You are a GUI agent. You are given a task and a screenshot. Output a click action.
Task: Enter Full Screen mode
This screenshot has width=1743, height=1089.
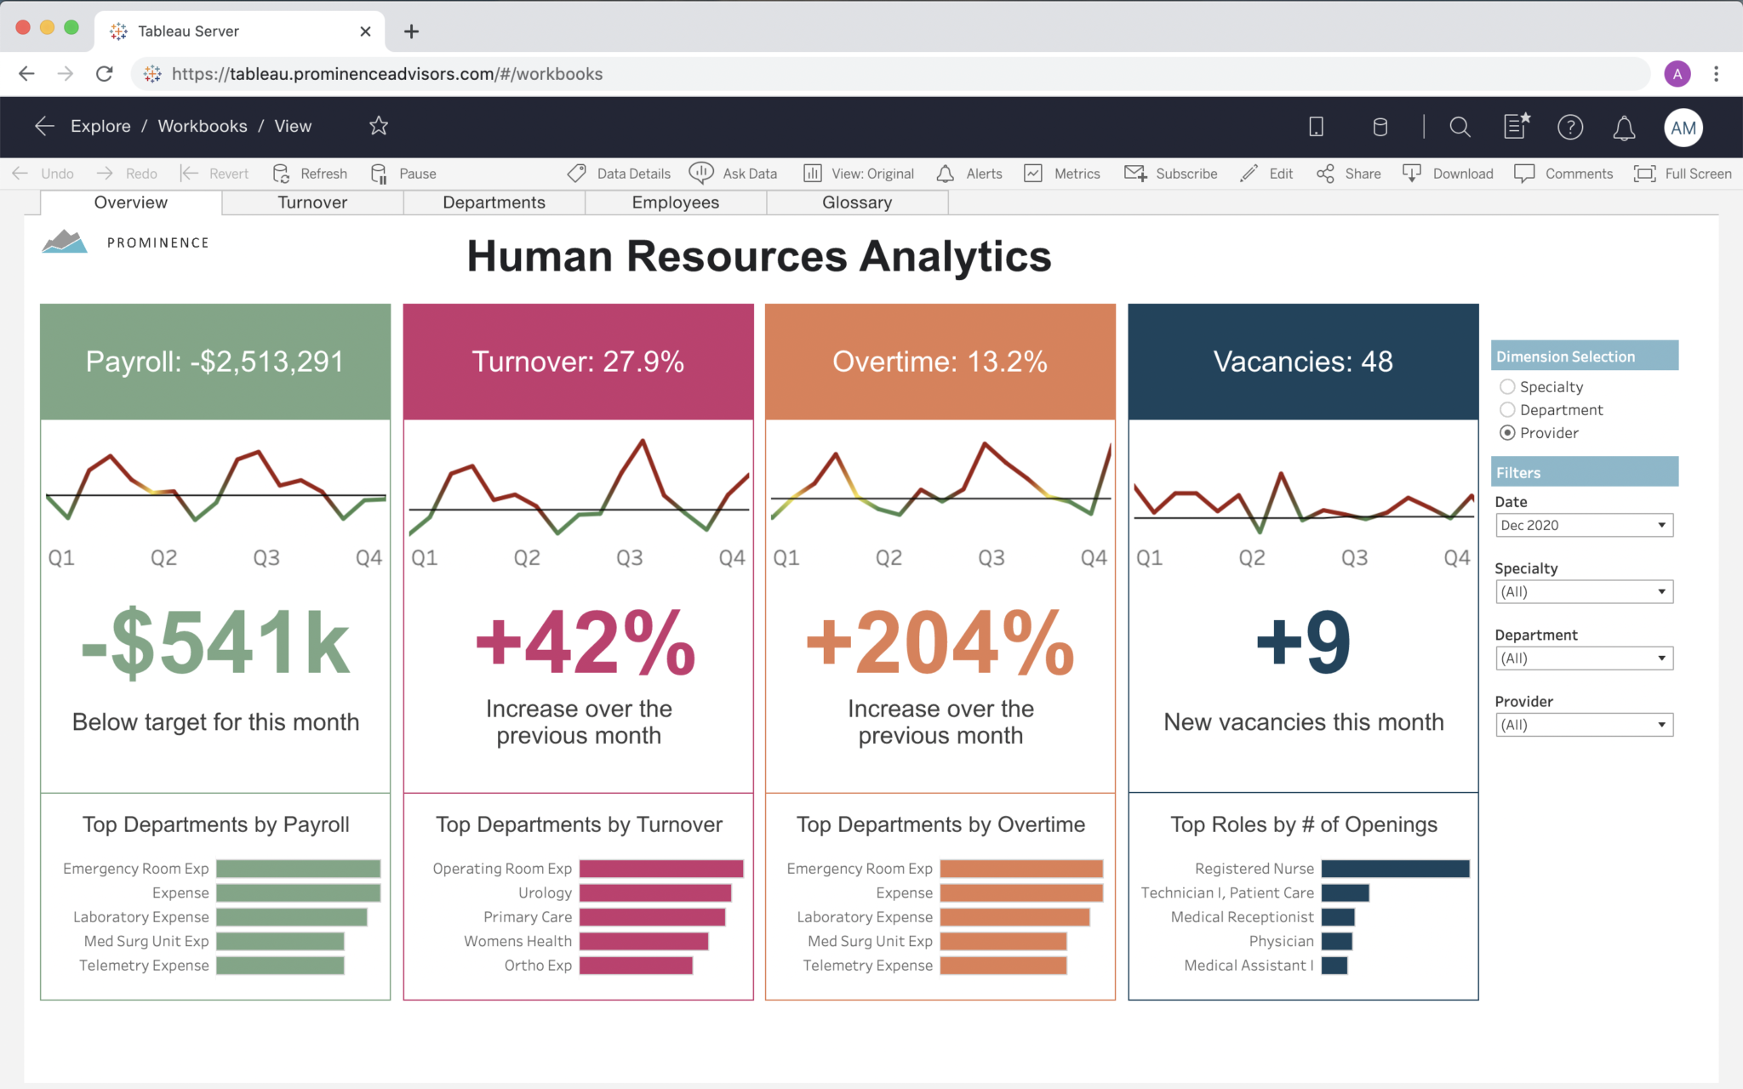tap(1683, 174)
